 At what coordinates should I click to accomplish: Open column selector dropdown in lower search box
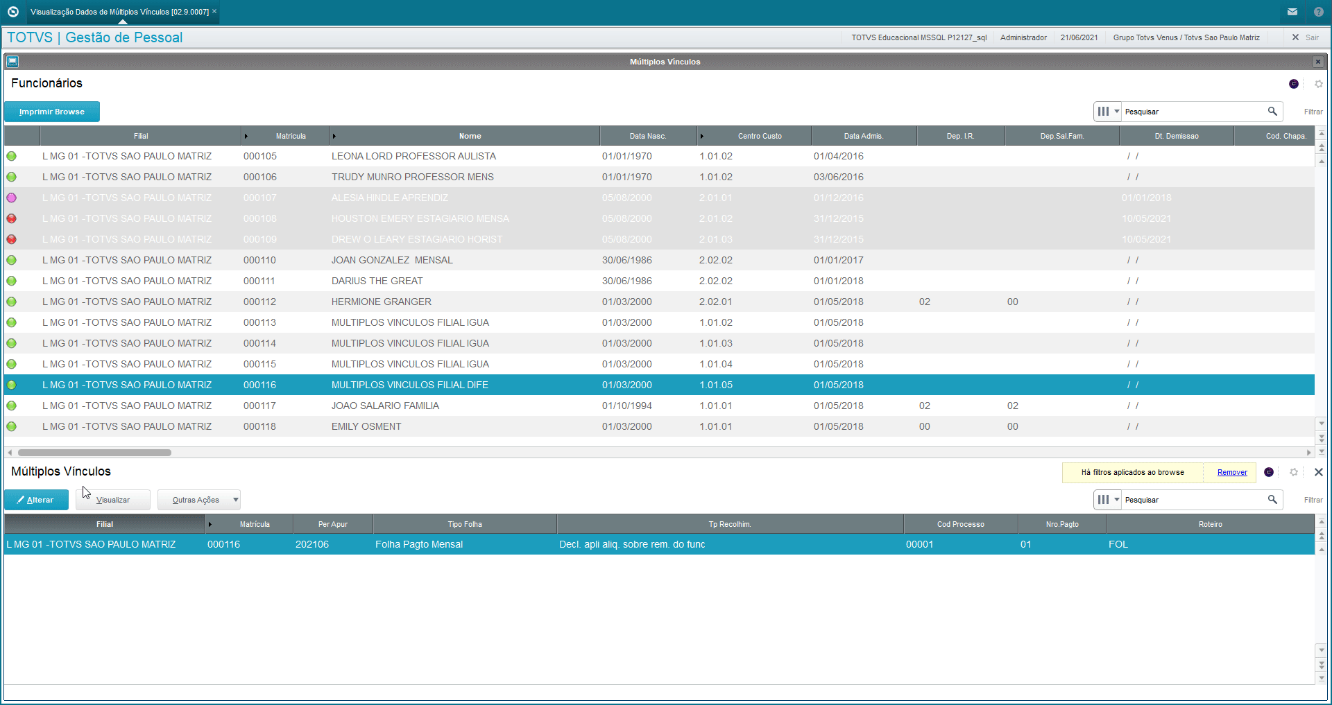tap(1108, 500)
